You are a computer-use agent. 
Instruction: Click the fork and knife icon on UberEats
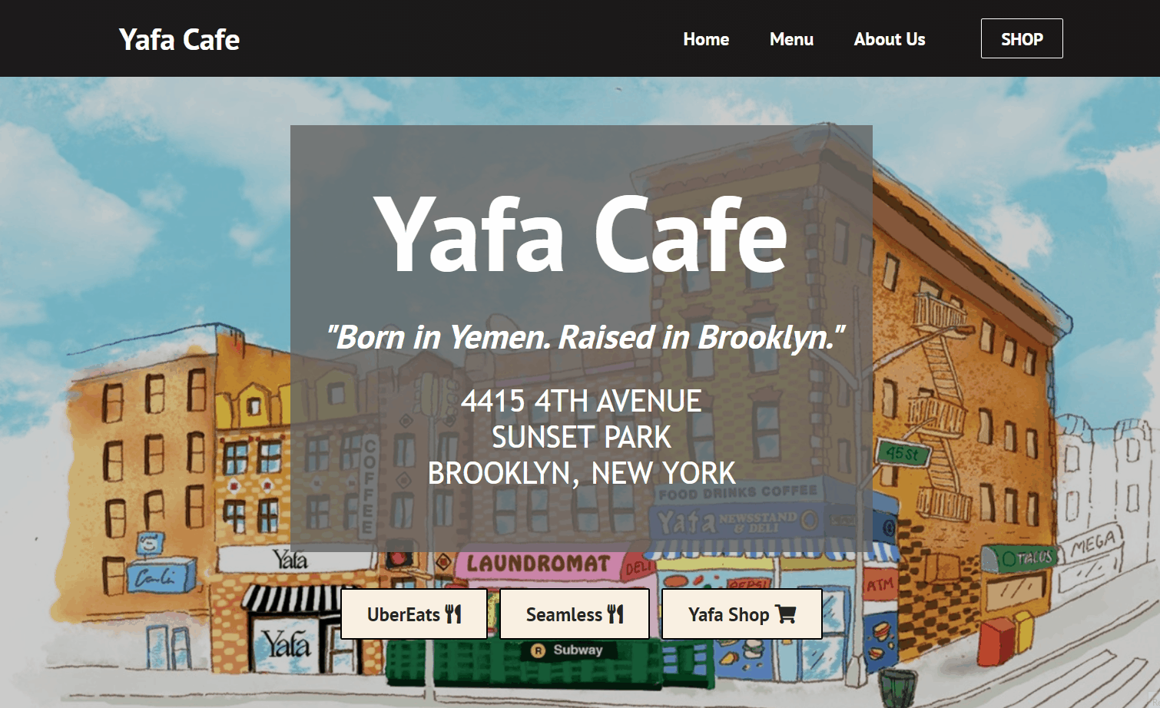click(x=453, y=614)
